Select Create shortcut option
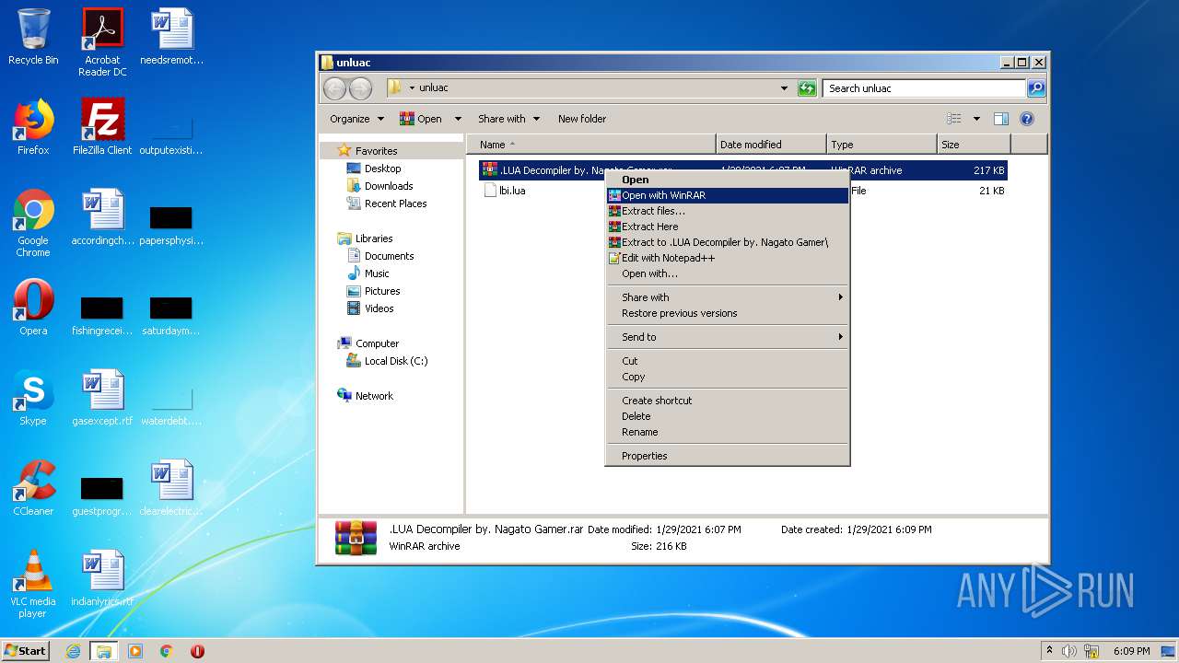1179x663 pixels. tap(727, 401)
